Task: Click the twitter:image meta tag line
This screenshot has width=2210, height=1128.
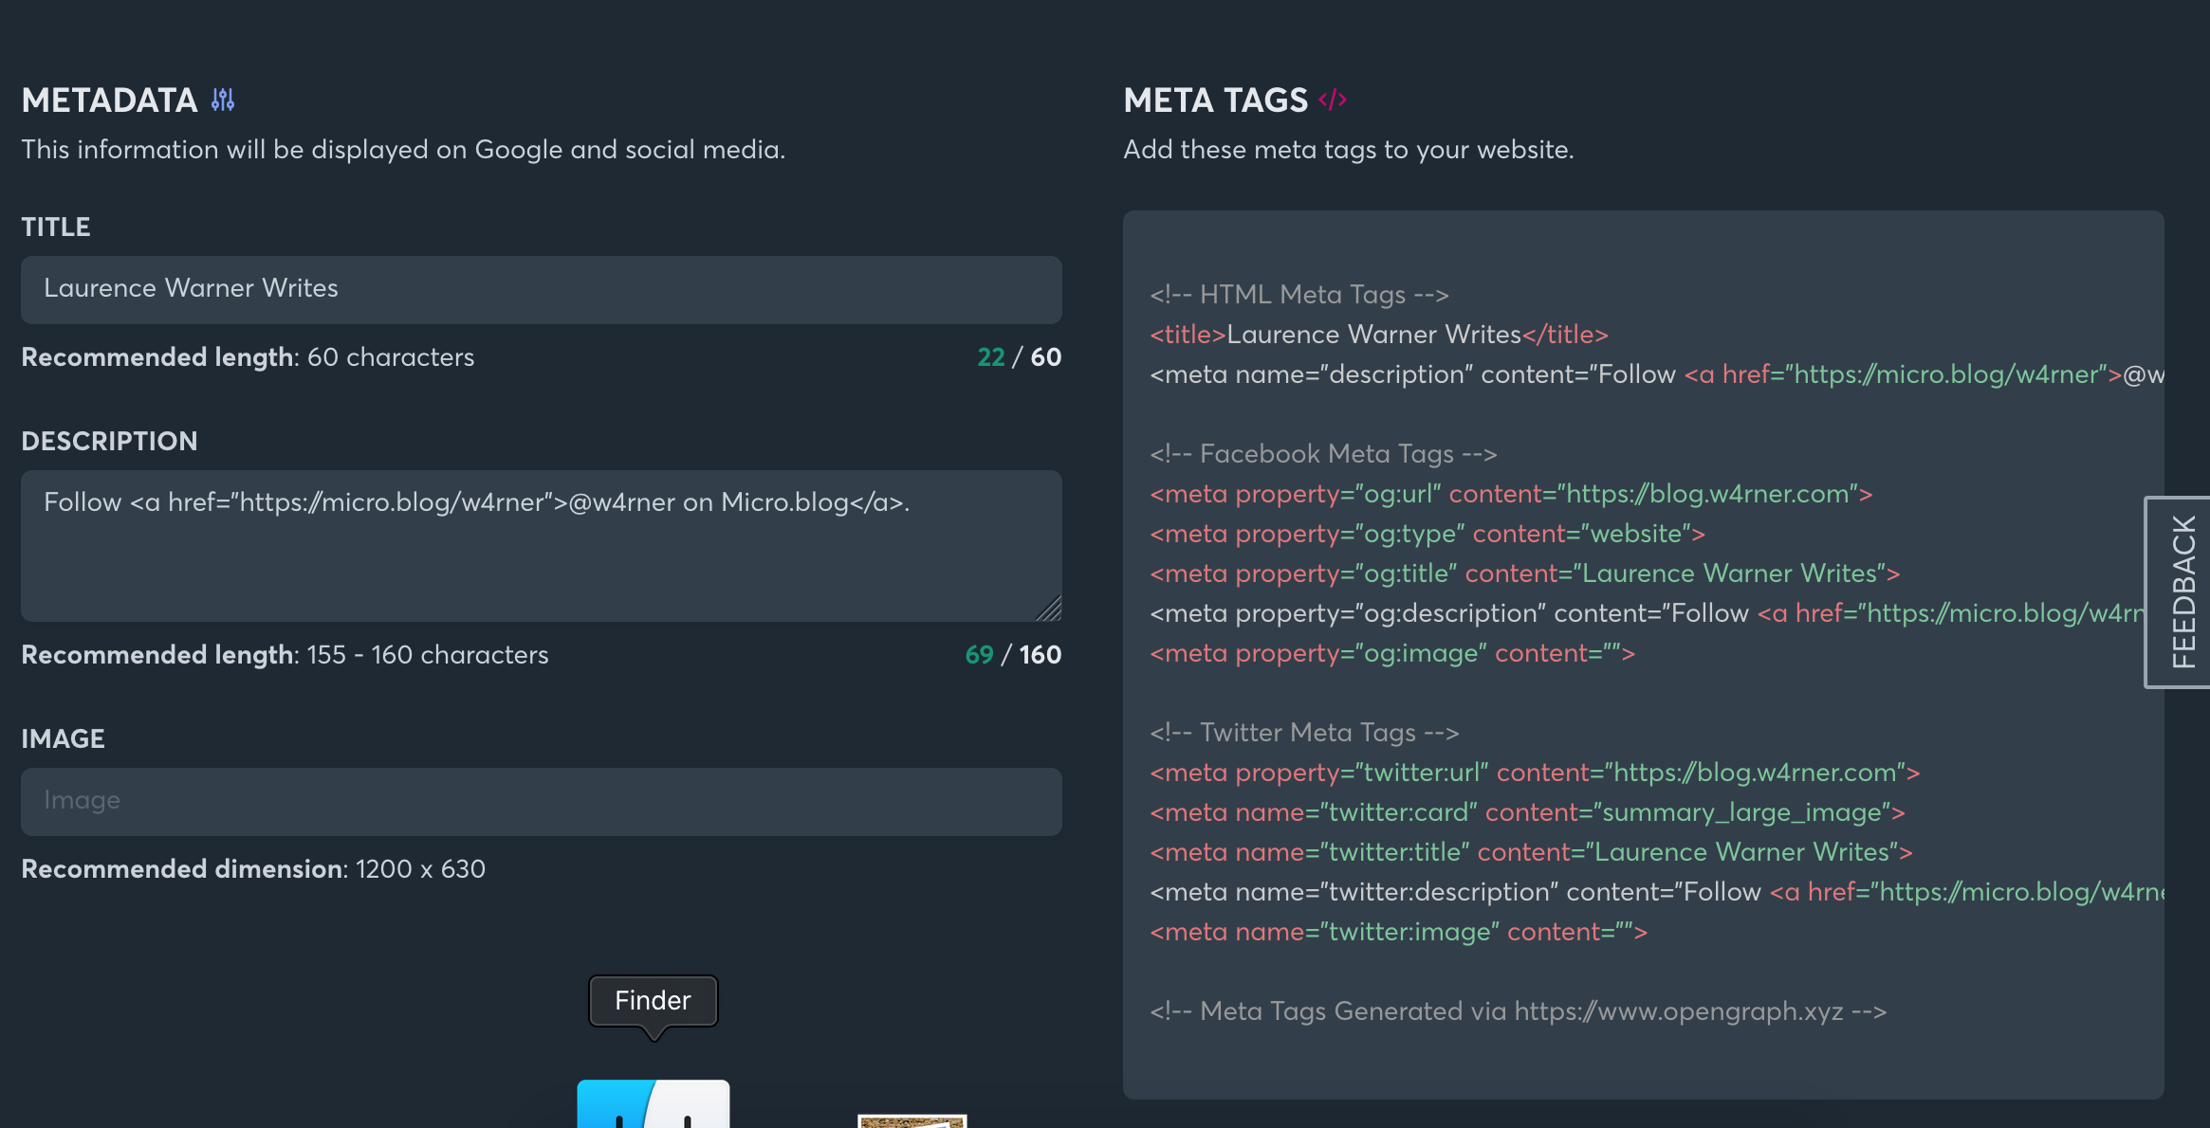Action: coord(1398,932)
